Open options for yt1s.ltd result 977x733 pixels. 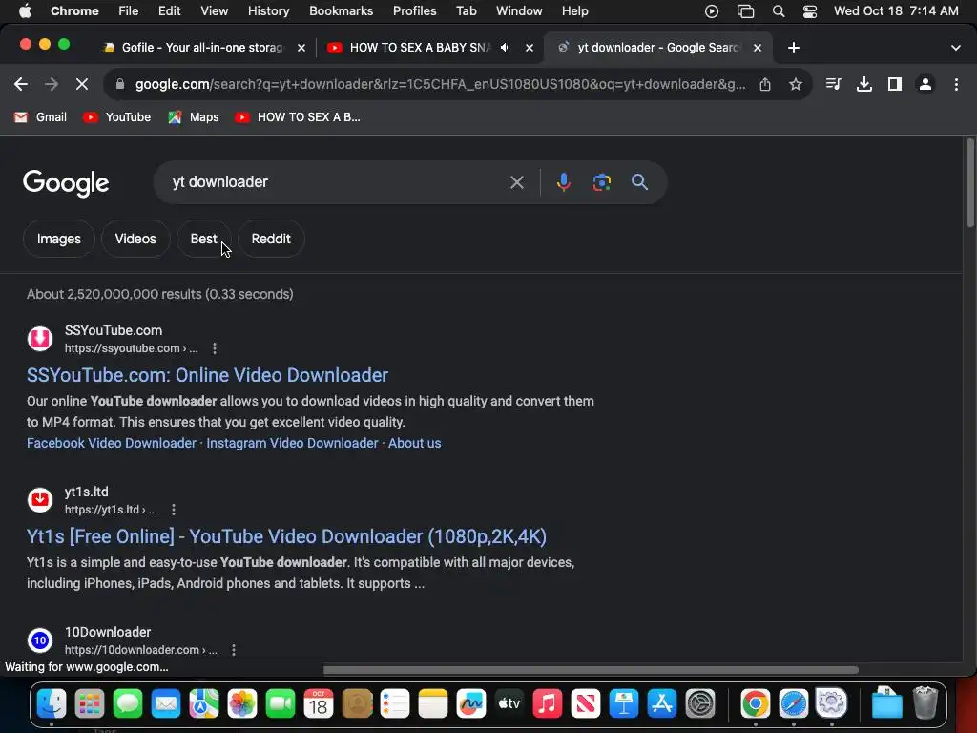point(174,510)
